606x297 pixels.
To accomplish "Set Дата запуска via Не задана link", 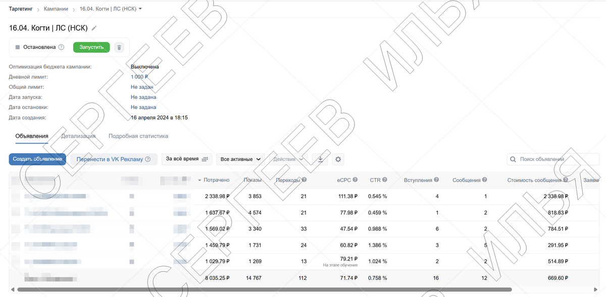I will tap(143, 97).
